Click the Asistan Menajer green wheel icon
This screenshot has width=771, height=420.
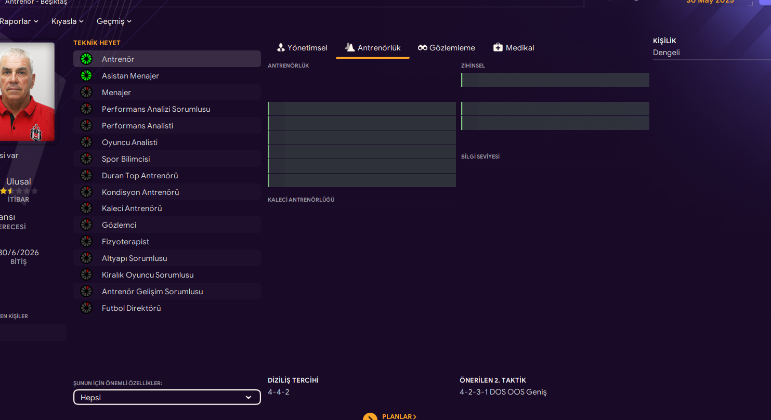pyautogui.click(x=86, y=76)
